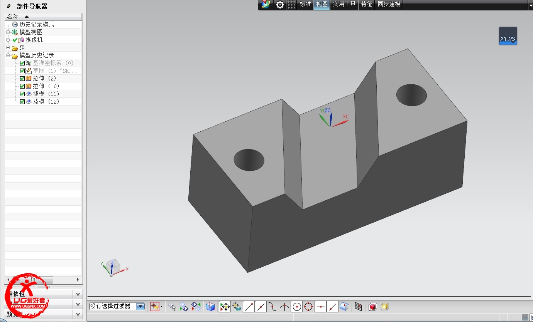Click the 23.3% progress indicator
Image resolution: width=533 pixels, height=322 pixels.
point(508,36)
